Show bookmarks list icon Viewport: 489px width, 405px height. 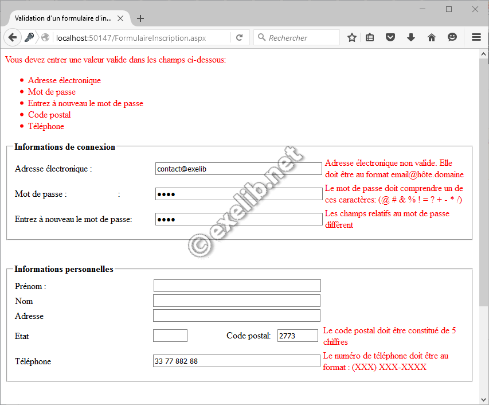(x=370, y=37)
